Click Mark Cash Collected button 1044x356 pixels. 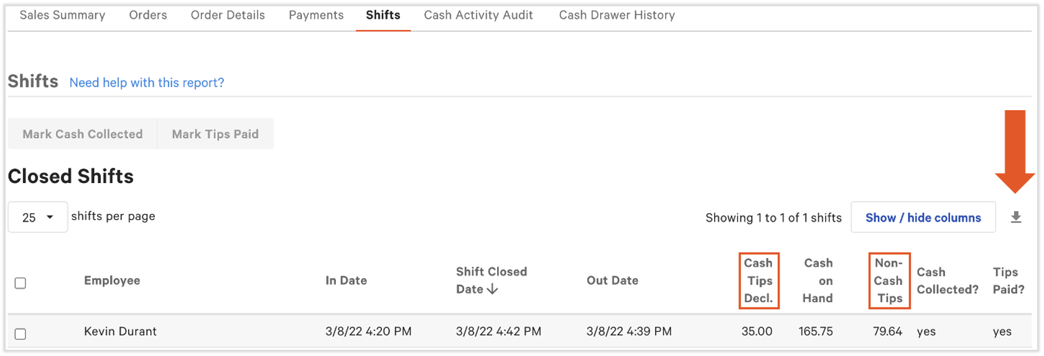(x=83, y=134)
